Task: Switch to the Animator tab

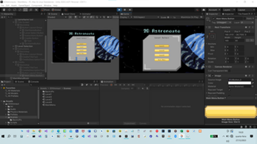Action: click(x=85, y=14)
